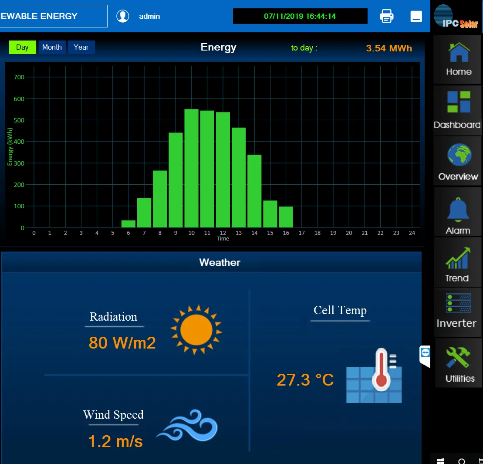The width and height of the screenshot is (483, 464).
Task: Click the 3.54 MWh energy value
Action: tap(389, 48)
